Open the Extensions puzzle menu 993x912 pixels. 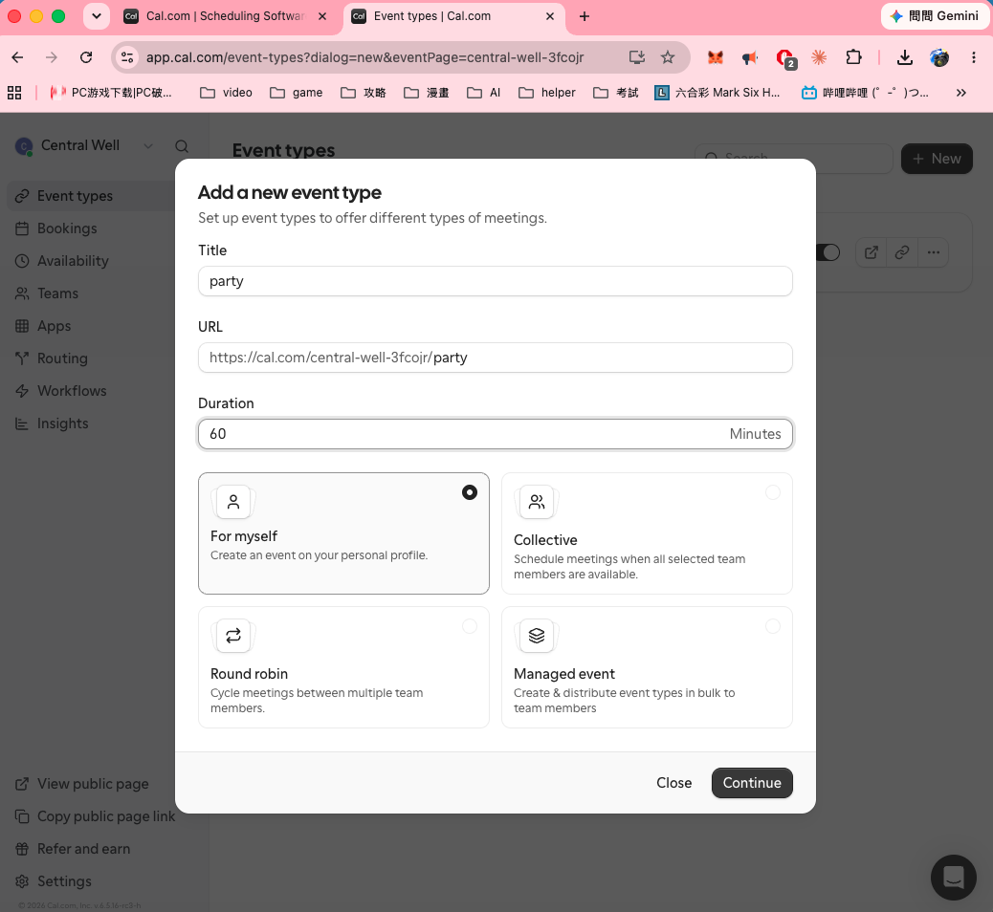pyautogui.click(x=853, y=57)
